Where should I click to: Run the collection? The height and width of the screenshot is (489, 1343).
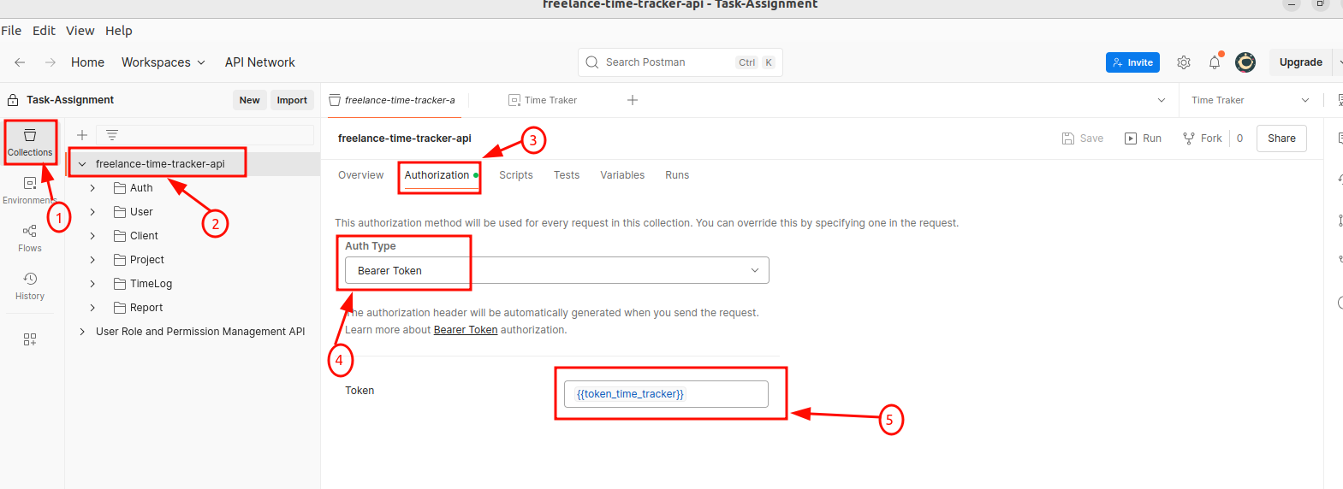click(1143, 138)
